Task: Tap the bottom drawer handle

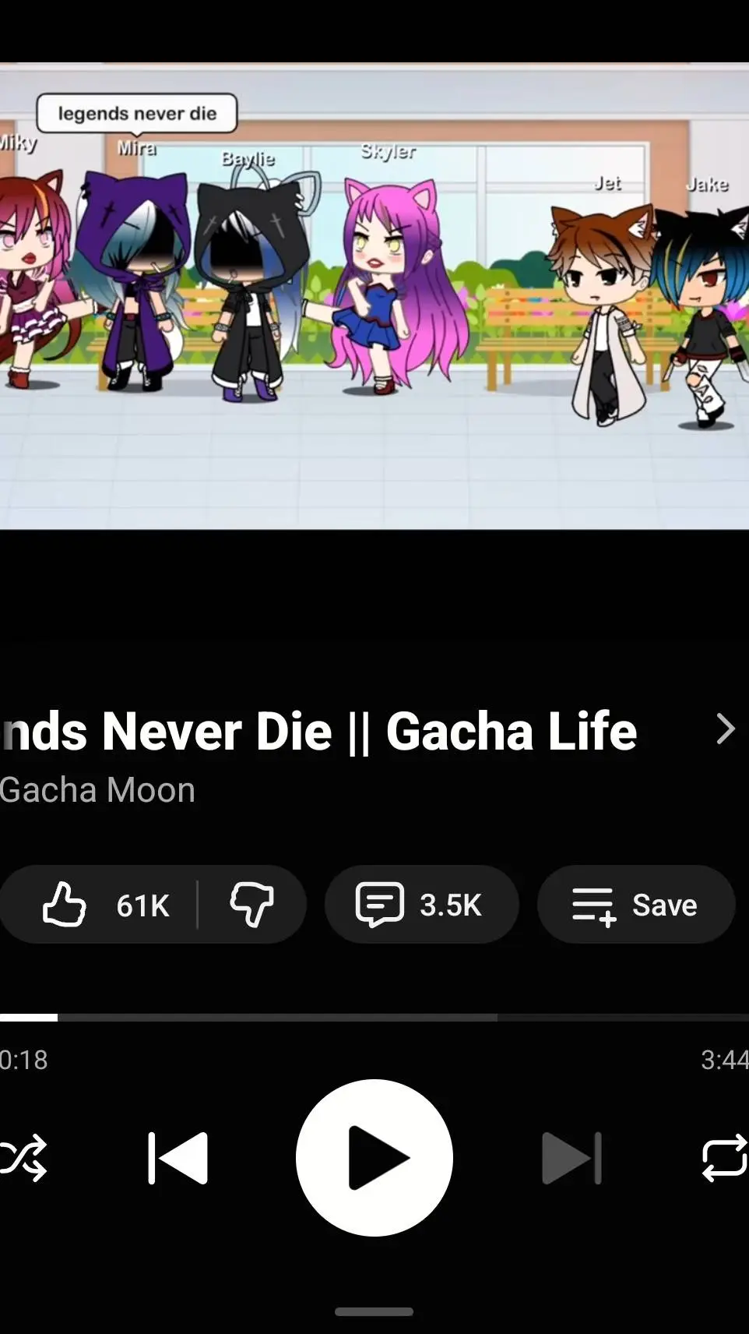Action: (x=374, y=1312)
